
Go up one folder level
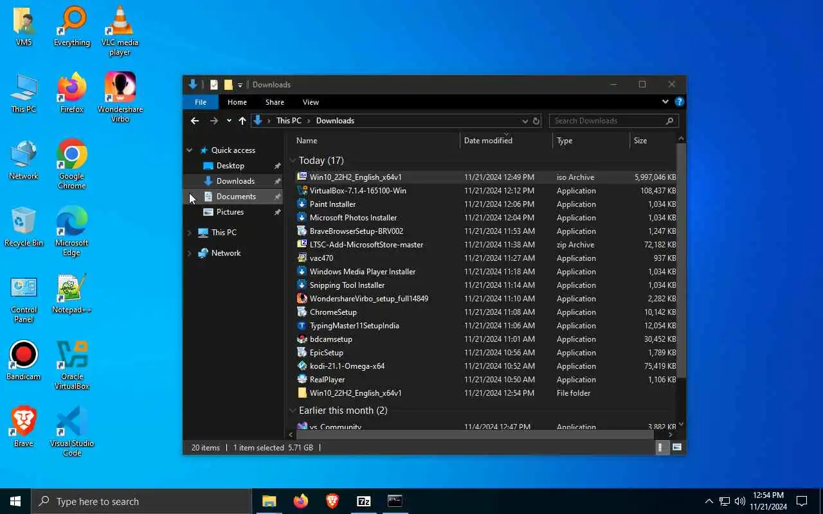tap(242, 121)
